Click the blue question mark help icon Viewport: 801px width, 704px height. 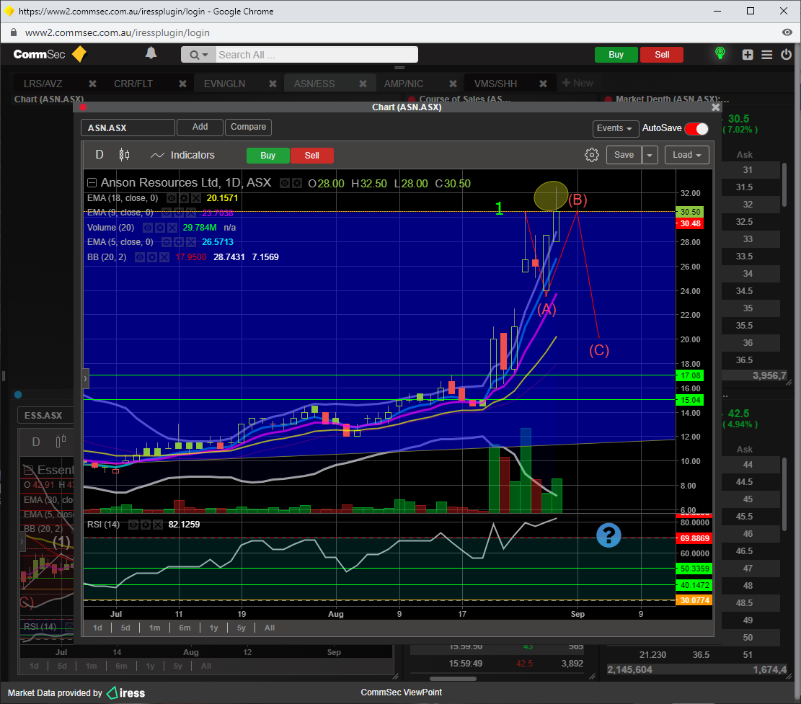pos(609,535)
